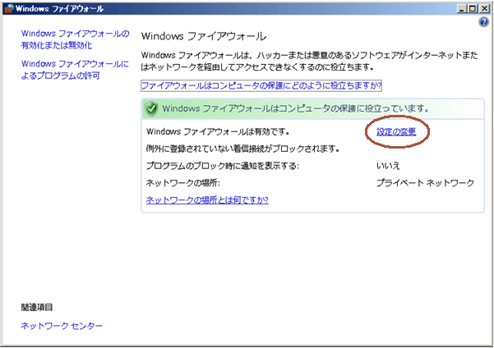Open Windows ファイアウォールの有効化または無効化 link

pyautogui.click(x=75, y=39)
